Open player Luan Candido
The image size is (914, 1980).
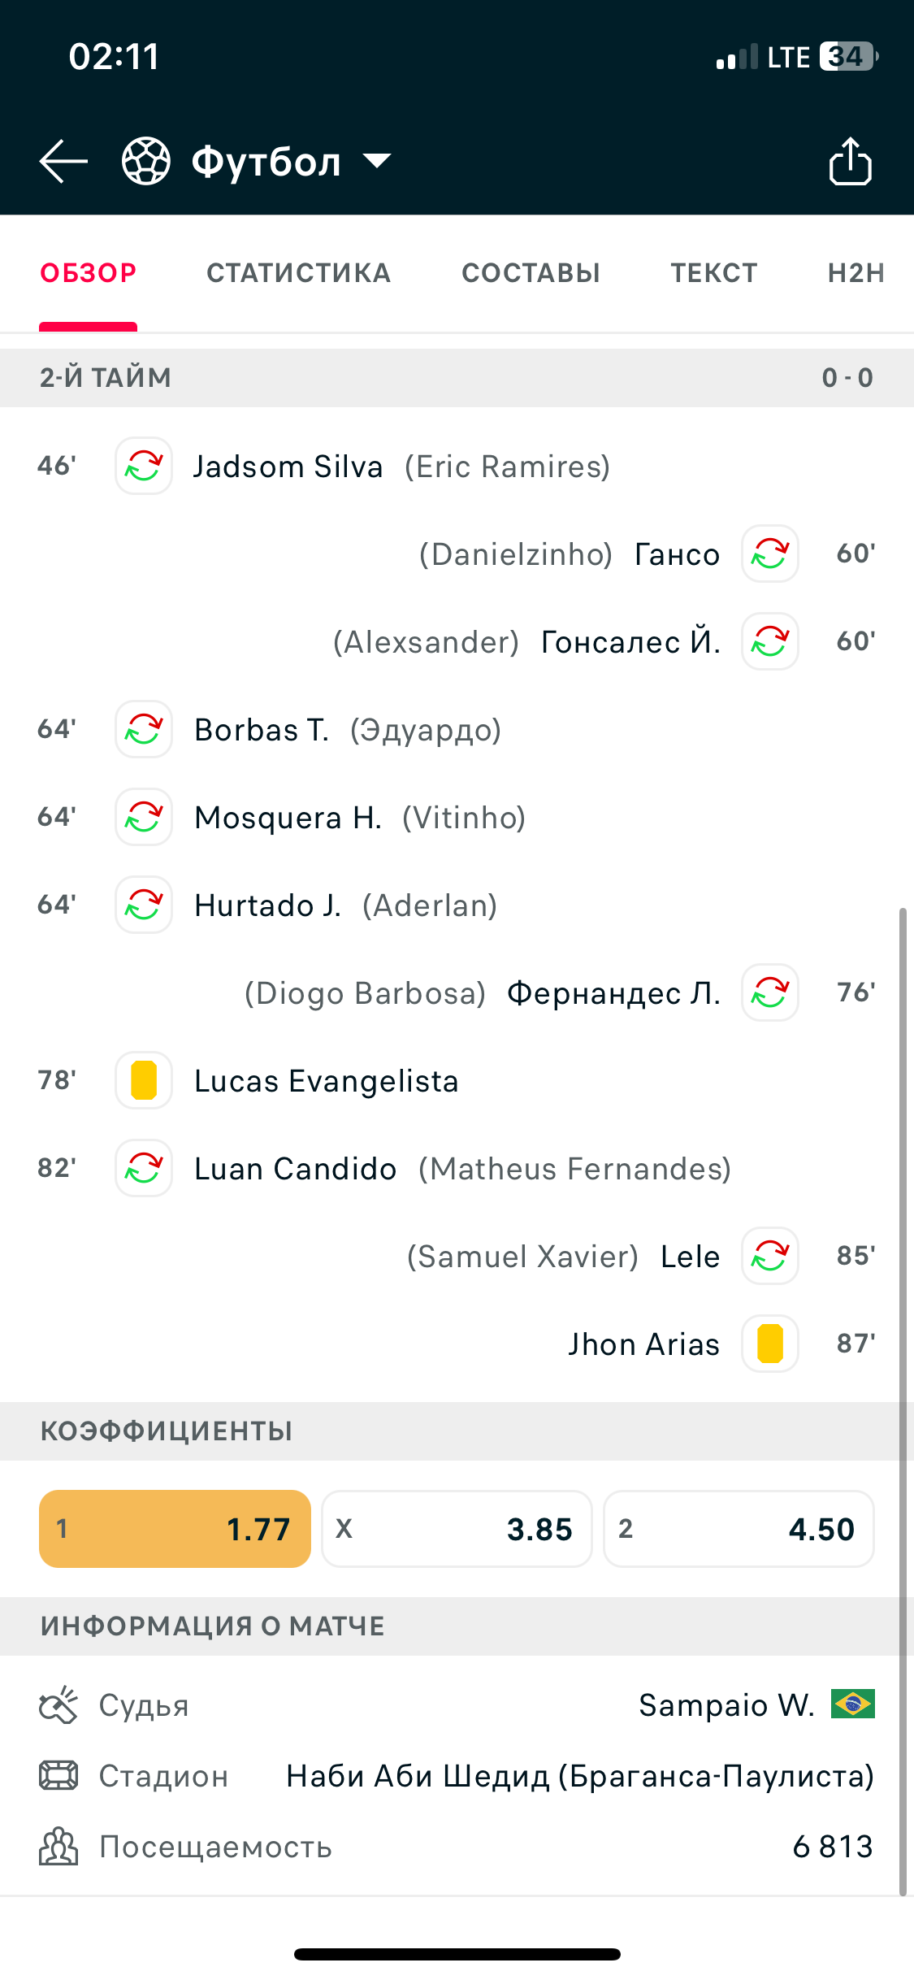click(x=296, y=1169)
